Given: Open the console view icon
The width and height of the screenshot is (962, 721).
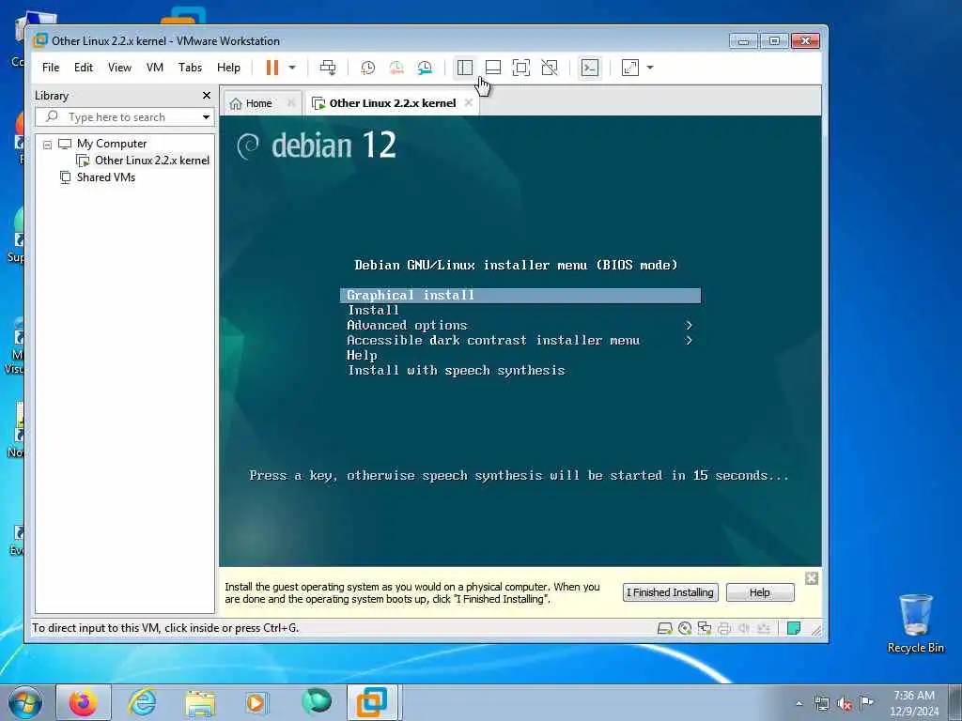Looking at the screenshot, I should pos(590,68).
